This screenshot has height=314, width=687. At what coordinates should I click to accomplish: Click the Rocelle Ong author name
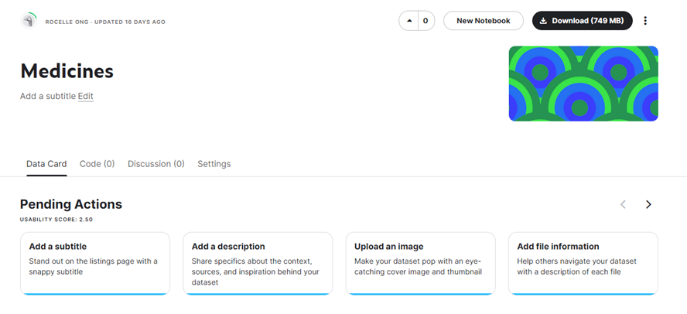click(x=71, y=22)
